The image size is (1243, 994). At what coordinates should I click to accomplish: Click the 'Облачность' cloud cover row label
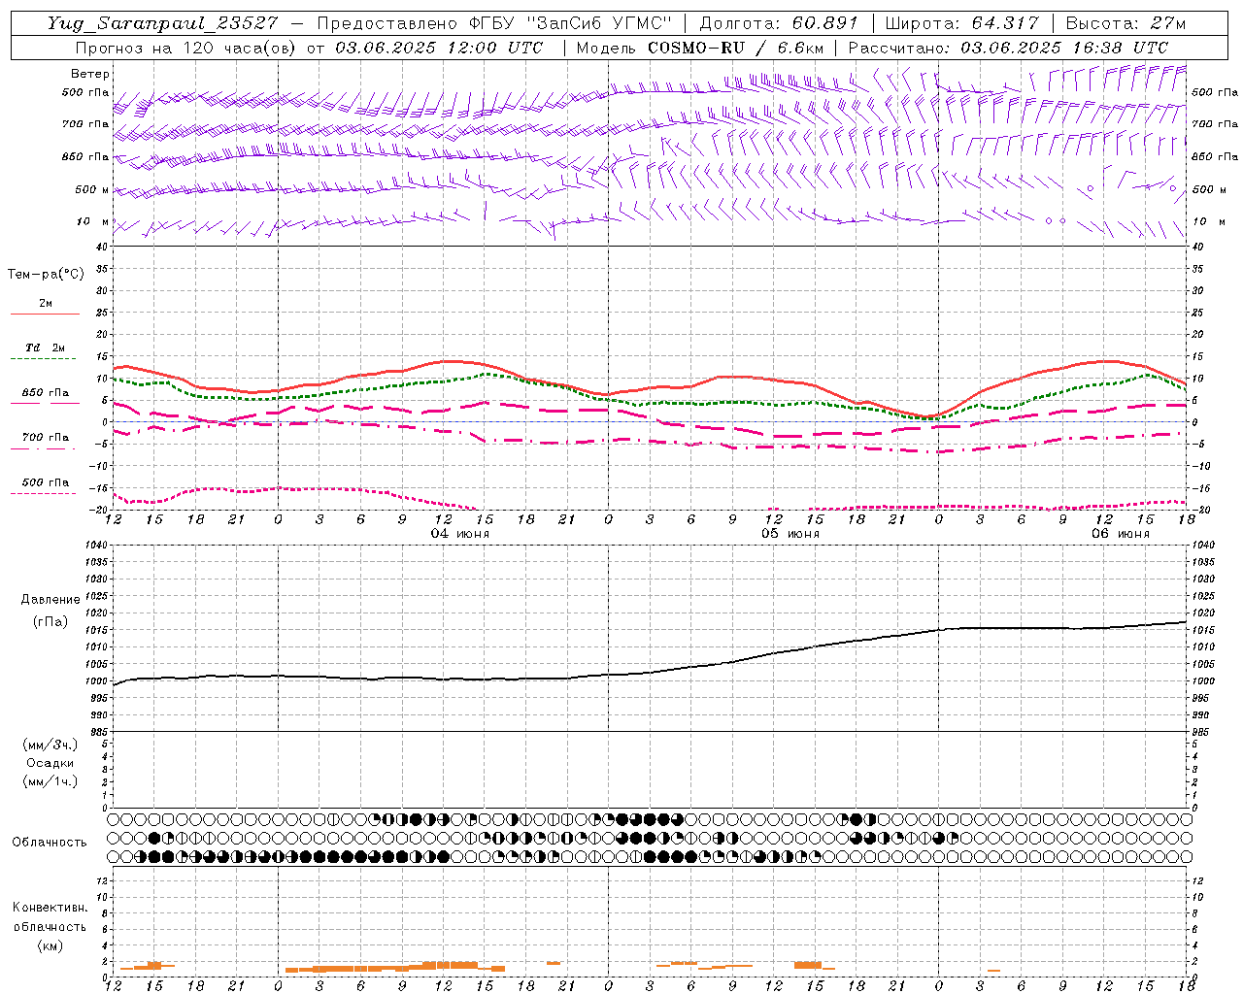(50, 843)
